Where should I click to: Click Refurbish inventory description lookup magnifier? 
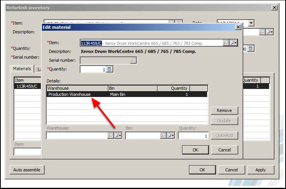click(x=262, y=32)
